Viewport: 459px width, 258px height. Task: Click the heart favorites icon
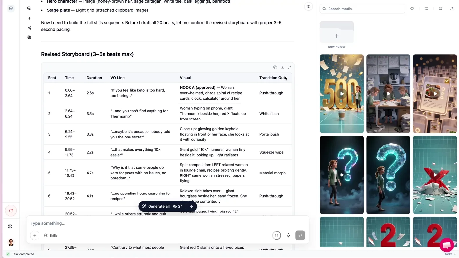412,9
